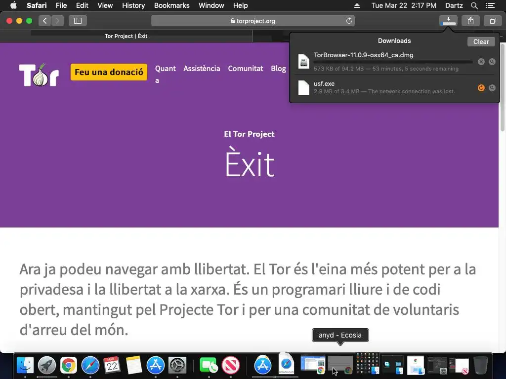
Task: Open the Blog link
Action: pyautogui.click(x=278, y=68)
